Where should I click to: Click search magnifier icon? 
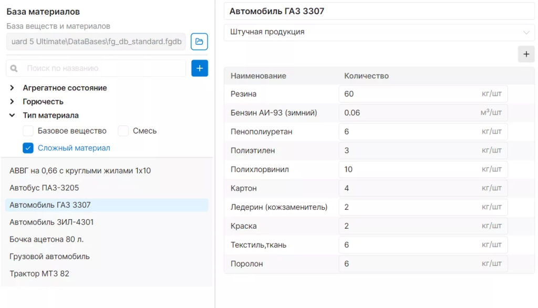click(x=14, y=68)
